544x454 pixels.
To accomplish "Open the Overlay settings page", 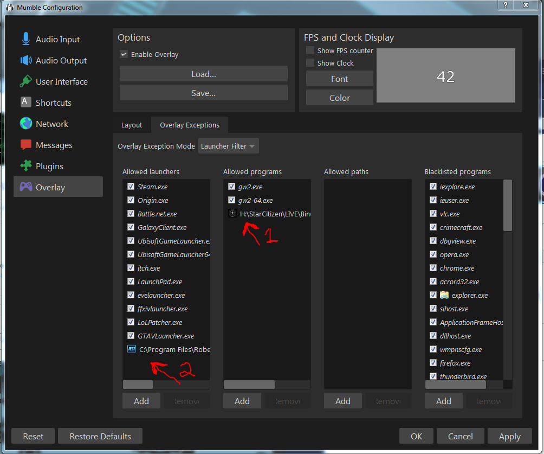I will pos(50,187).
